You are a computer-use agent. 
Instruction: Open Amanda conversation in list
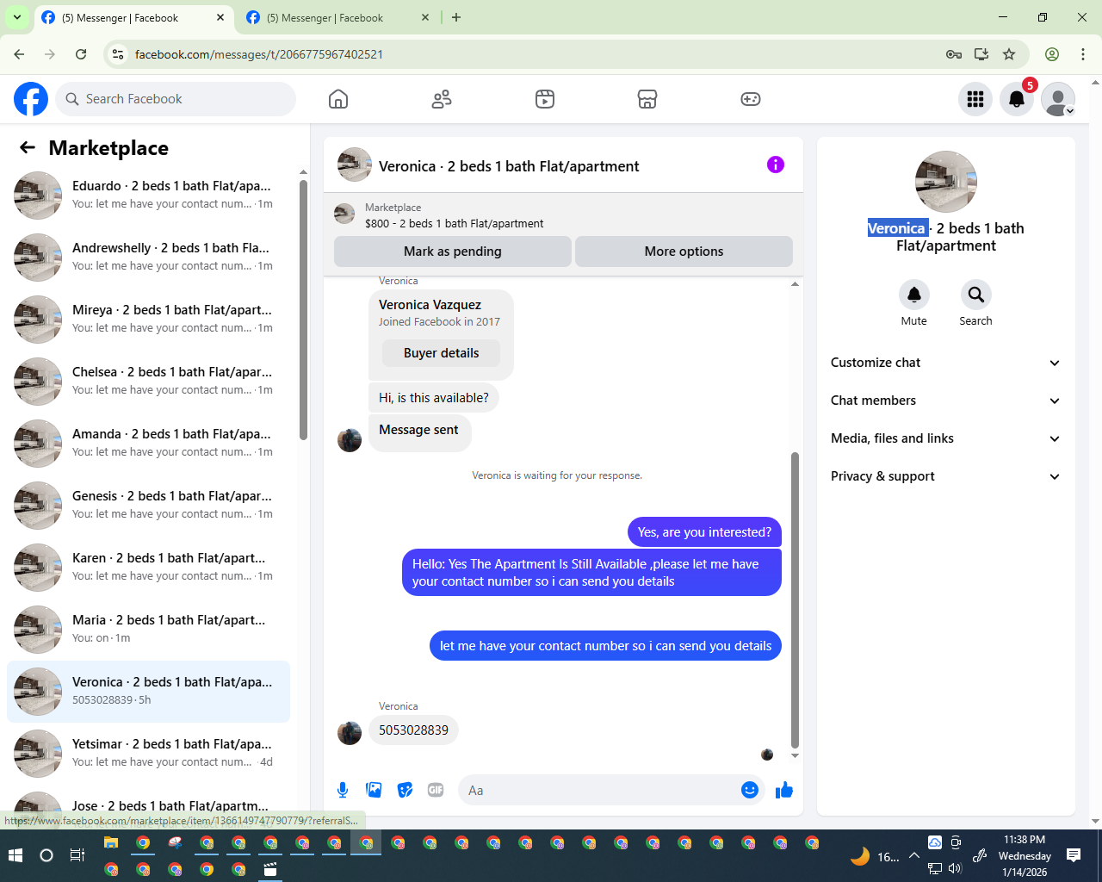point(148,444)
